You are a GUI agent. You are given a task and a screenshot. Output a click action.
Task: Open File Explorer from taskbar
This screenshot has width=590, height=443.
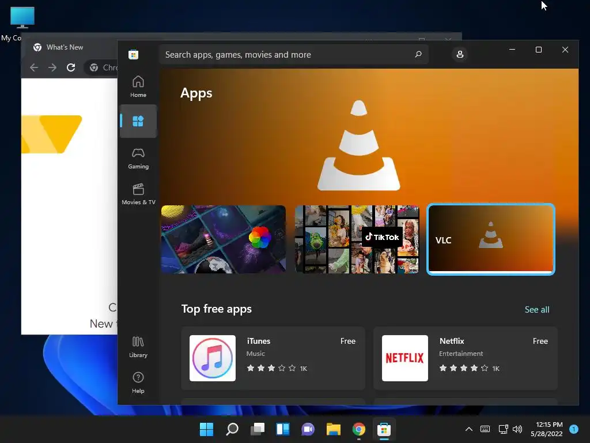(x=334, y=429)
